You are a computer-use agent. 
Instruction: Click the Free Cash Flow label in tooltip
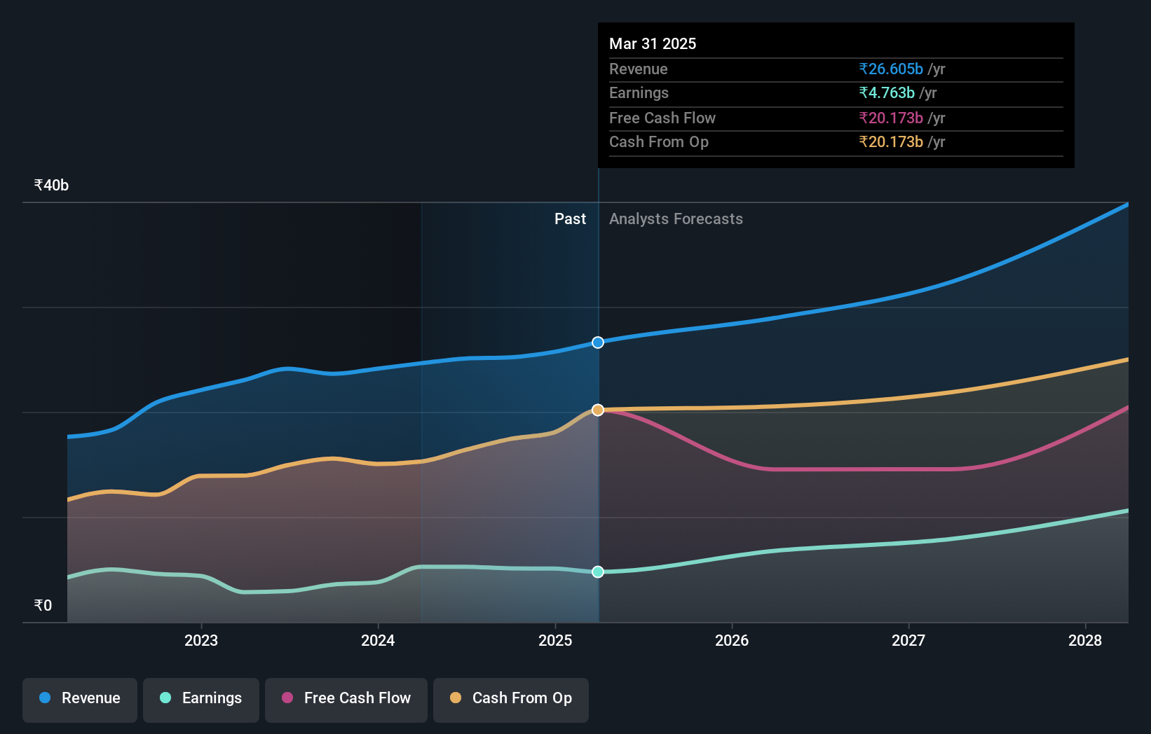662,118
